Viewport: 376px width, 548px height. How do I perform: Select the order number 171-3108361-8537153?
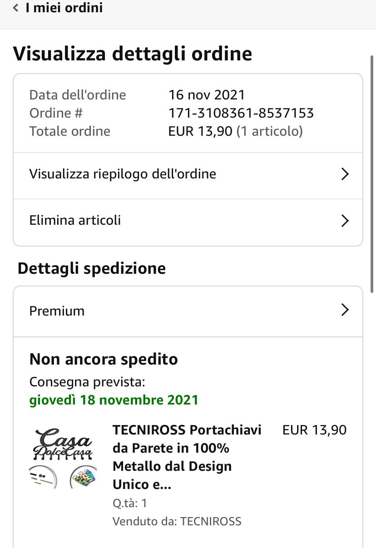pos(241,113)
